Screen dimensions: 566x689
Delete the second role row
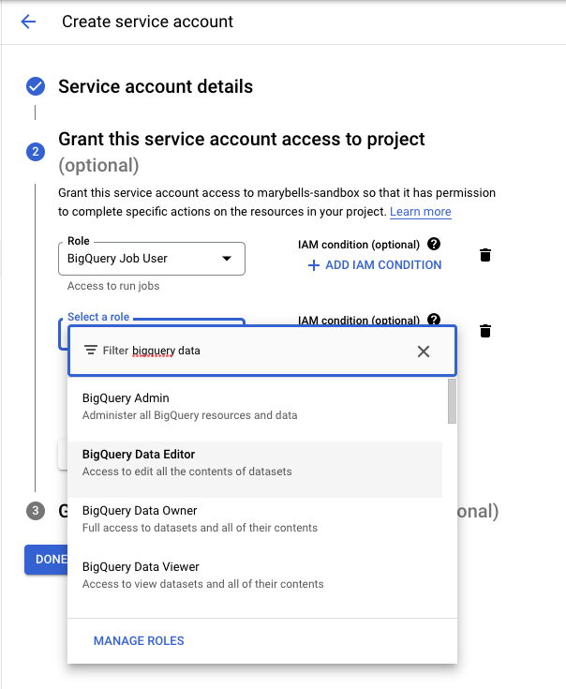485,331
